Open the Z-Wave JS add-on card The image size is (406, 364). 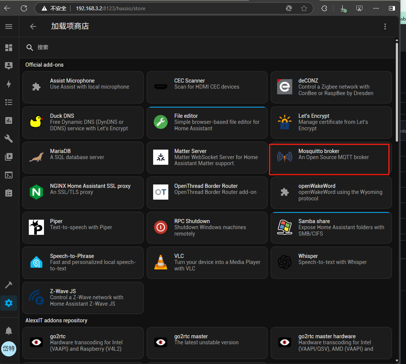click(x=83, y=298)
